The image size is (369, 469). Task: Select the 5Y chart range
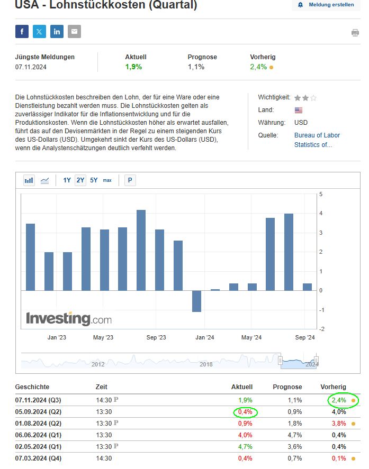pyautogui.click(x=94, y=180)
